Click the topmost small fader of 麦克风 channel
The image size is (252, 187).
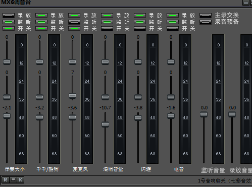click(x=73, y=62)
